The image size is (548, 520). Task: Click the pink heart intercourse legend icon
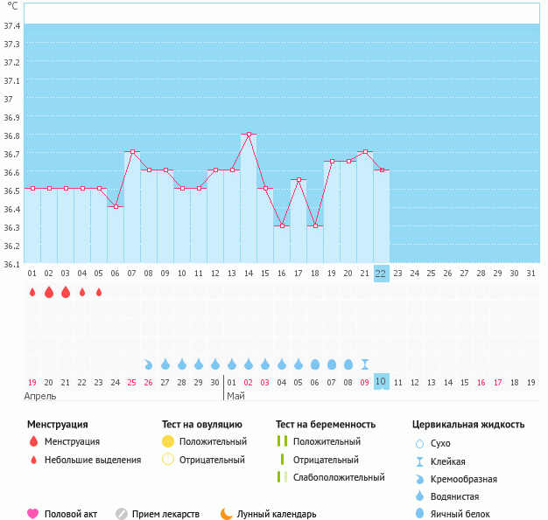33,514
